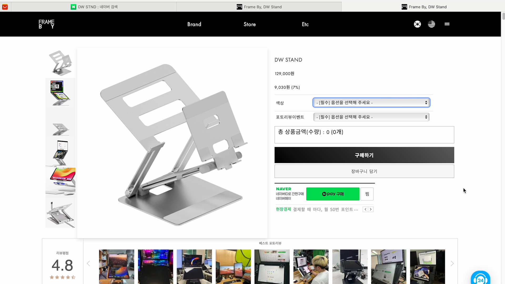Click the FRAME BY logo

click(47, 24)
